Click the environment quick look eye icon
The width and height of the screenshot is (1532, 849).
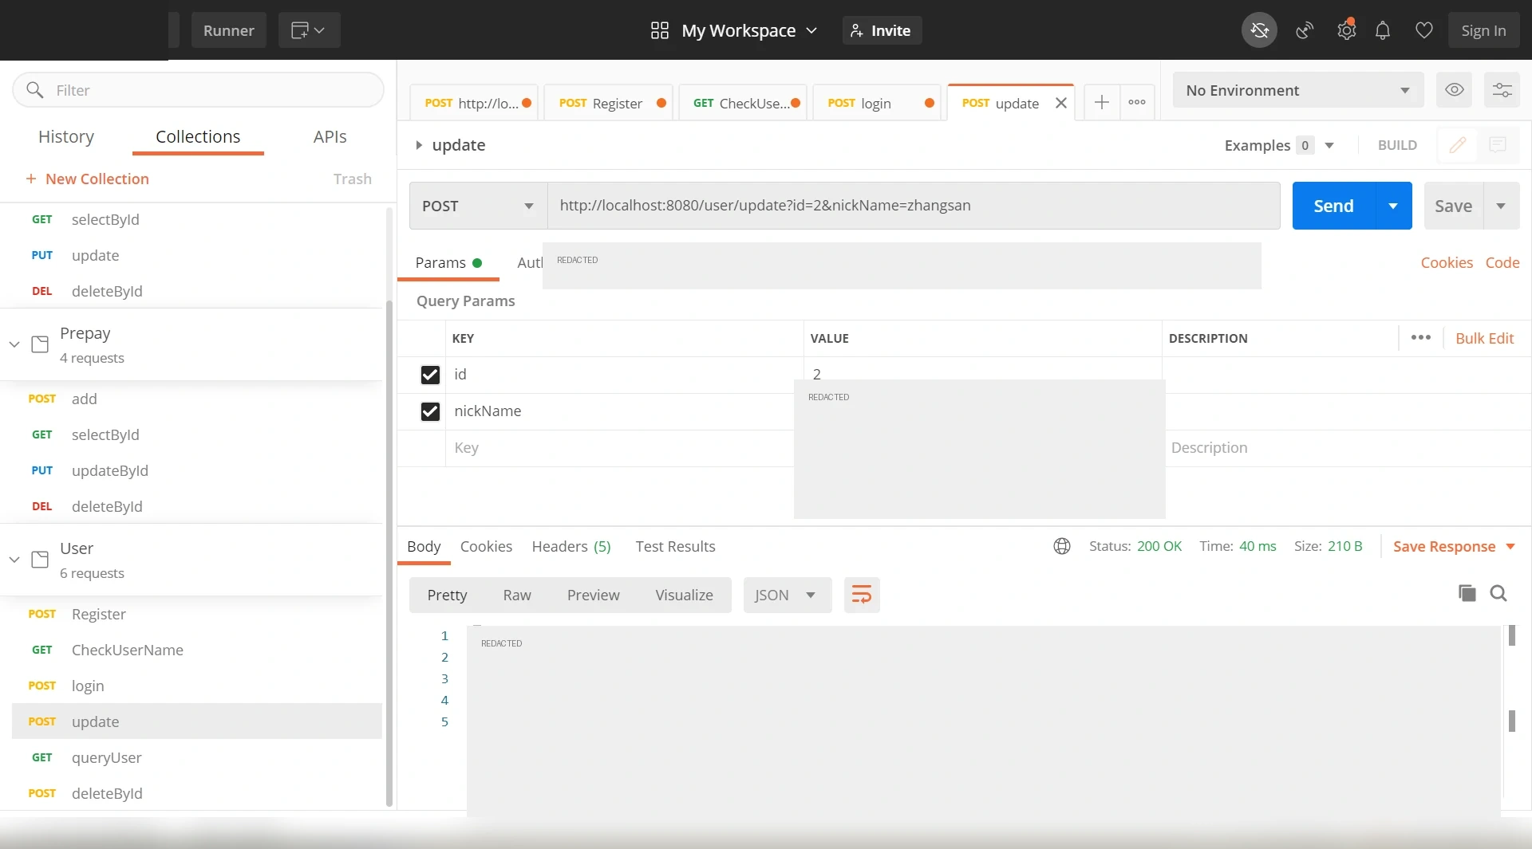(1454, 90)
